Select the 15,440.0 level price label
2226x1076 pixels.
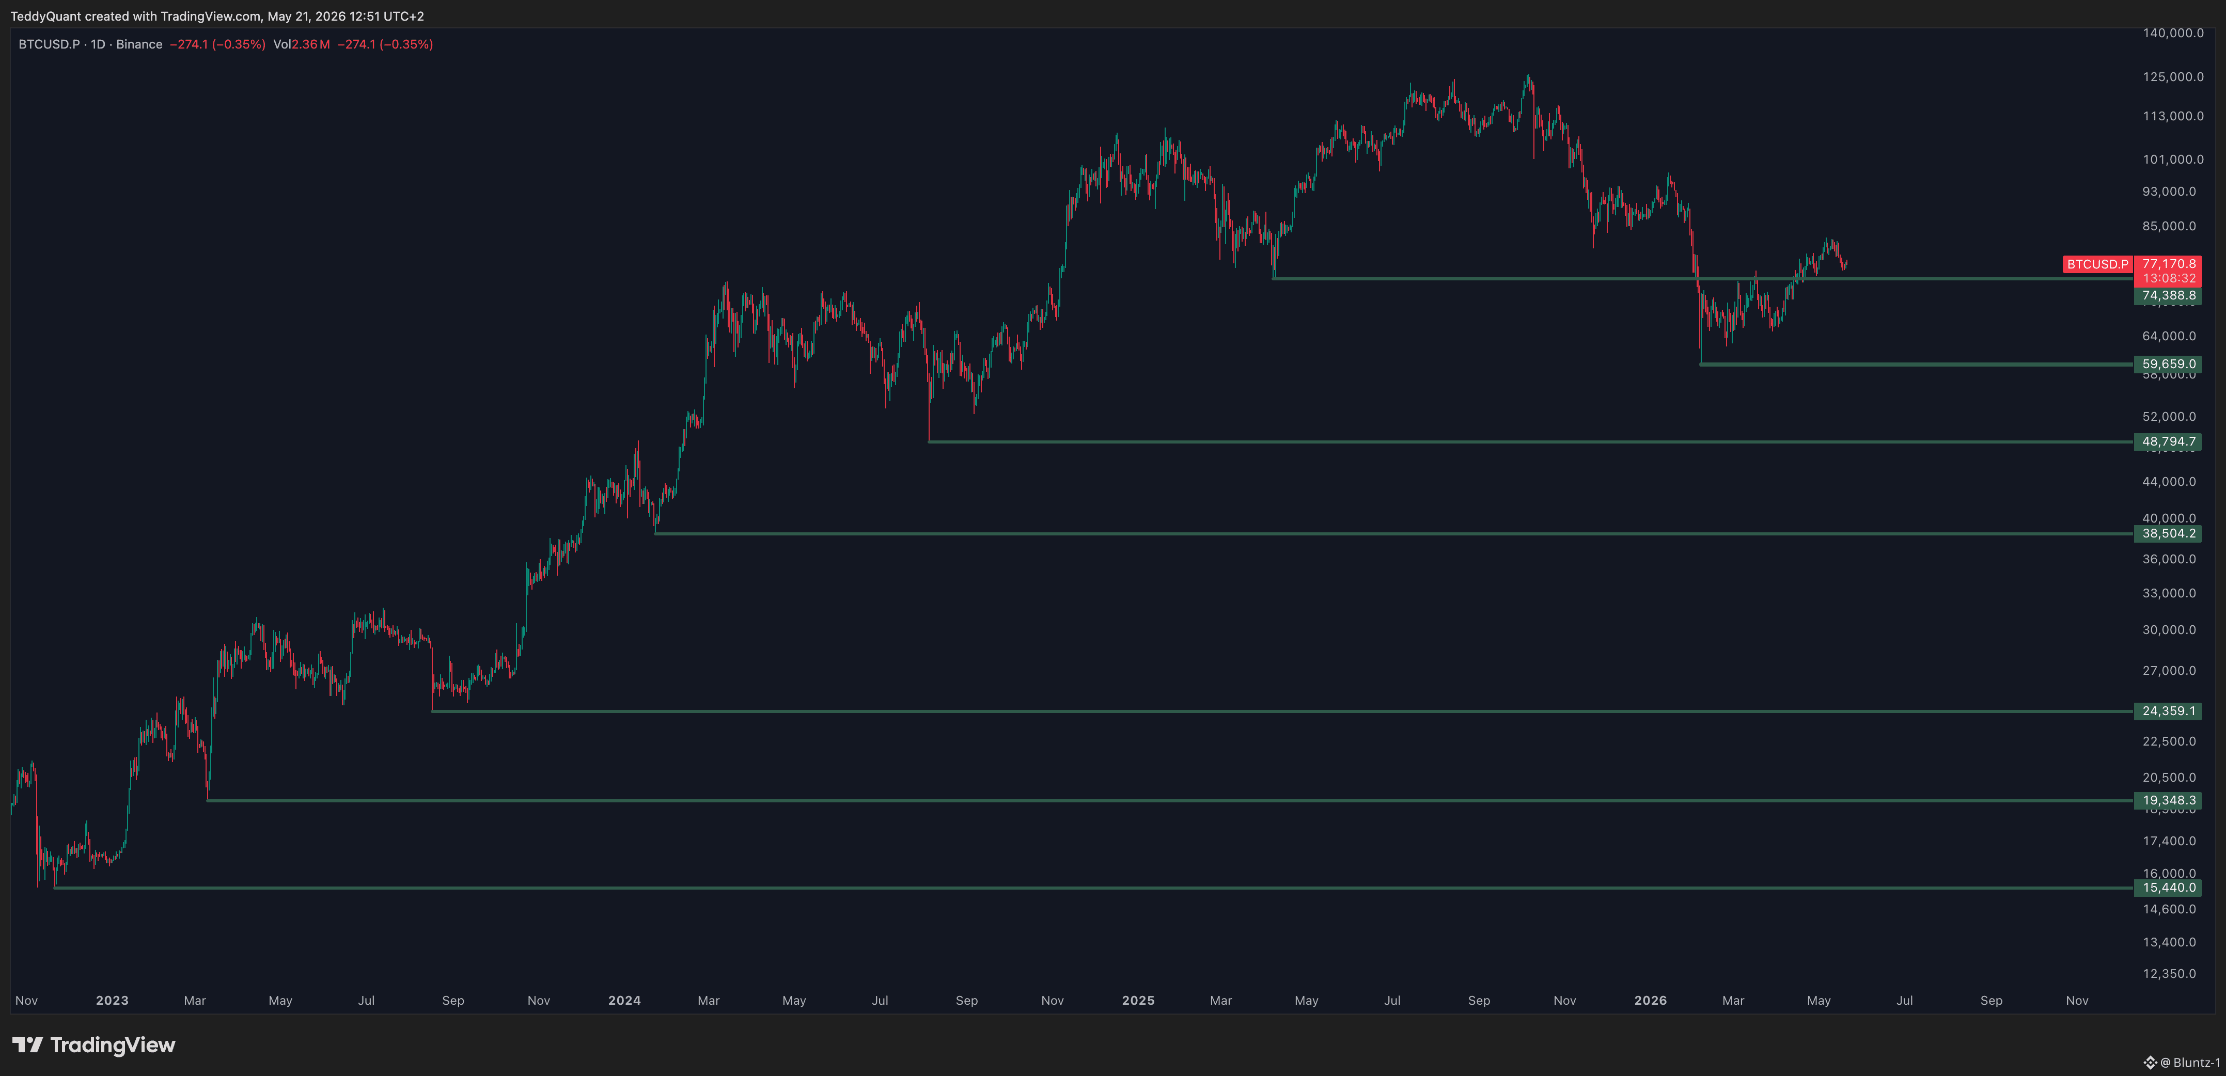[x=2168, y=888]
